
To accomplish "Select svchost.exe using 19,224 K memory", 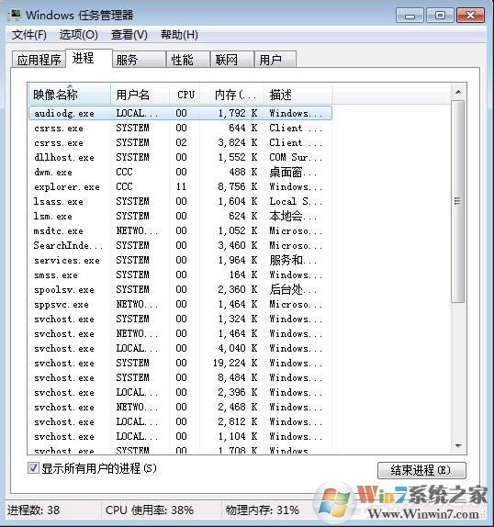I will coord(180,363).
